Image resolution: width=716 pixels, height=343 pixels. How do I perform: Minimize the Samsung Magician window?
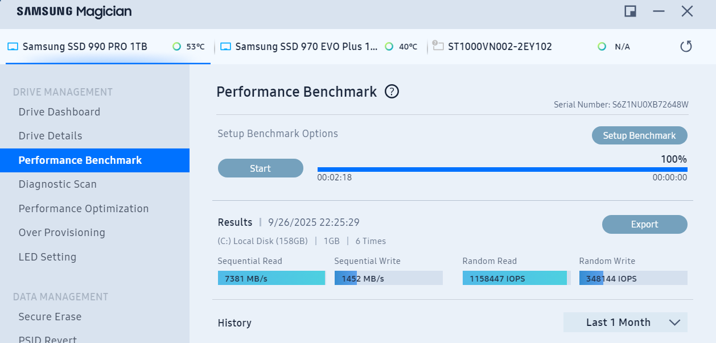pyautogui.click(x=659, y=11)
